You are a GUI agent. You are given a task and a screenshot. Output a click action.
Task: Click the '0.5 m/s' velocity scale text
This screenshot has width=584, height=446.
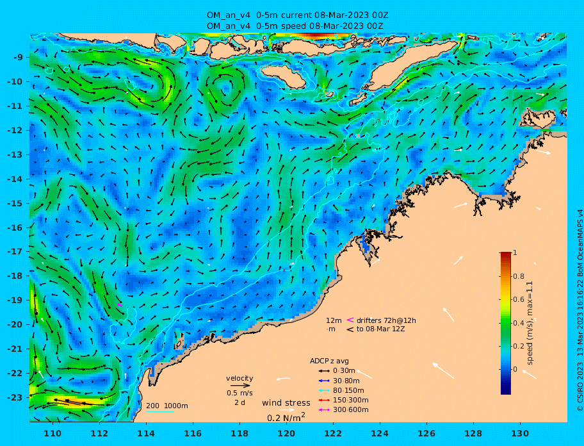coord(240,393)
